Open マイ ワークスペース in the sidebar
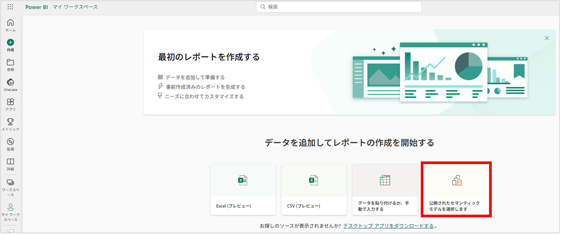Viewport: 561px width, 234px height. [x=11, y=212]
